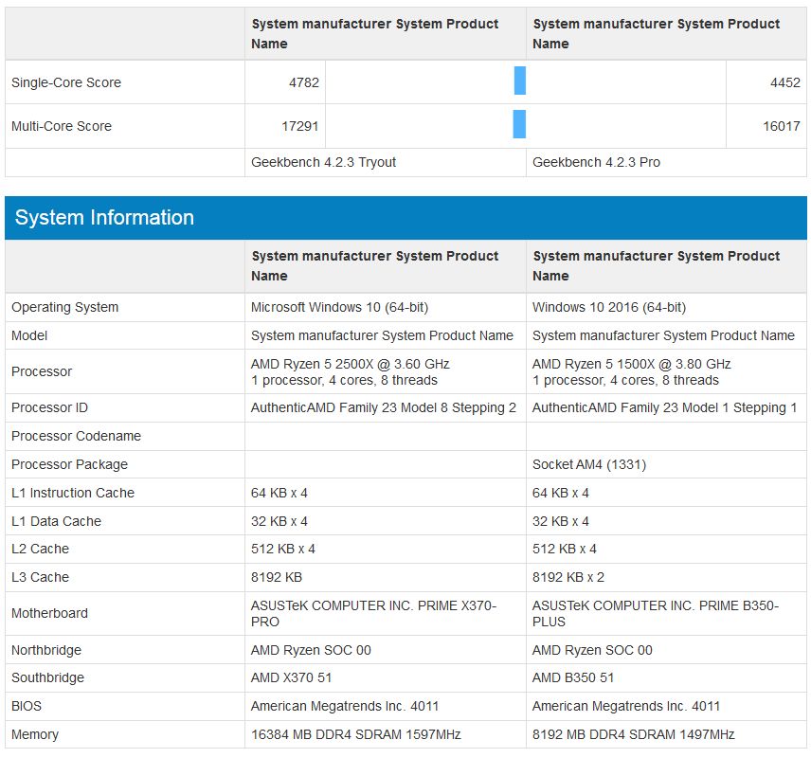
Task: Click the Processor Package row label
Action: (x=69, y=464)
